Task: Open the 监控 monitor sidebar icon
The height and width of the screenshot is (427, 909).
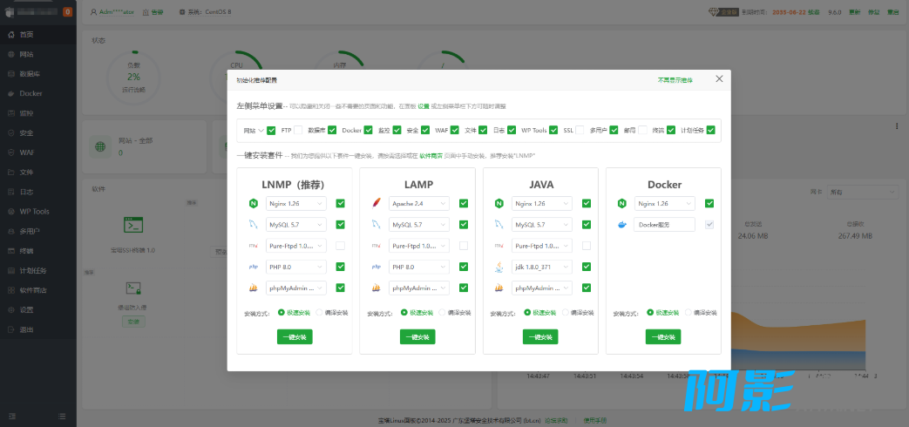Action: pyautogui.click(x=11, y=113)
